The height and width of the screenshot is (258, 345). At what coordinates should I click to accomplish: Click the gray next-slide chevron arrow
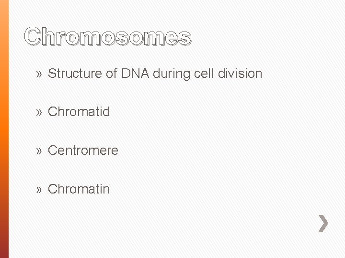click(x=324, y=223)
